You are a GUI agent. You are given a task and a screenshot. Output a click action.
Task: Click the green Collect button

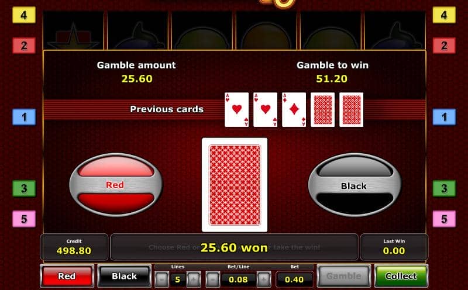click(401, 276)
